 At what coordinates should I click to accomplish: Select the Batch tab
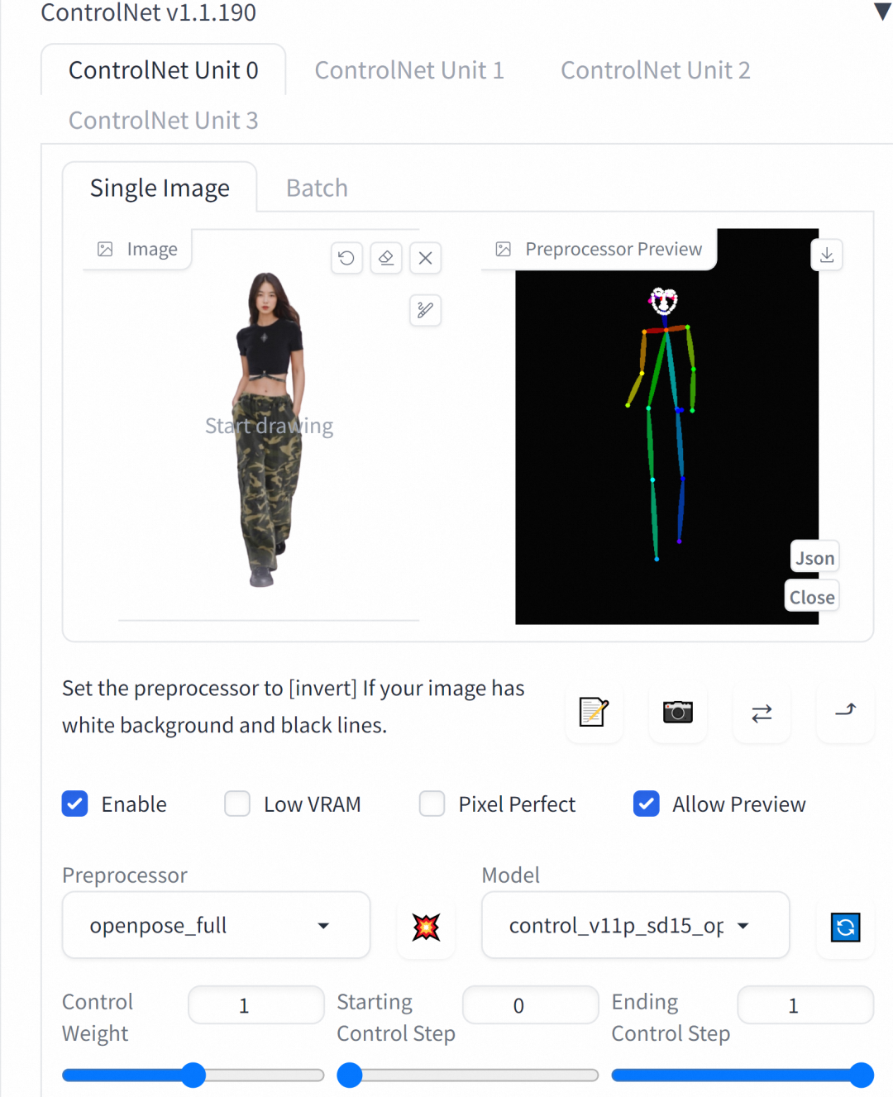(x=317, y=188)
